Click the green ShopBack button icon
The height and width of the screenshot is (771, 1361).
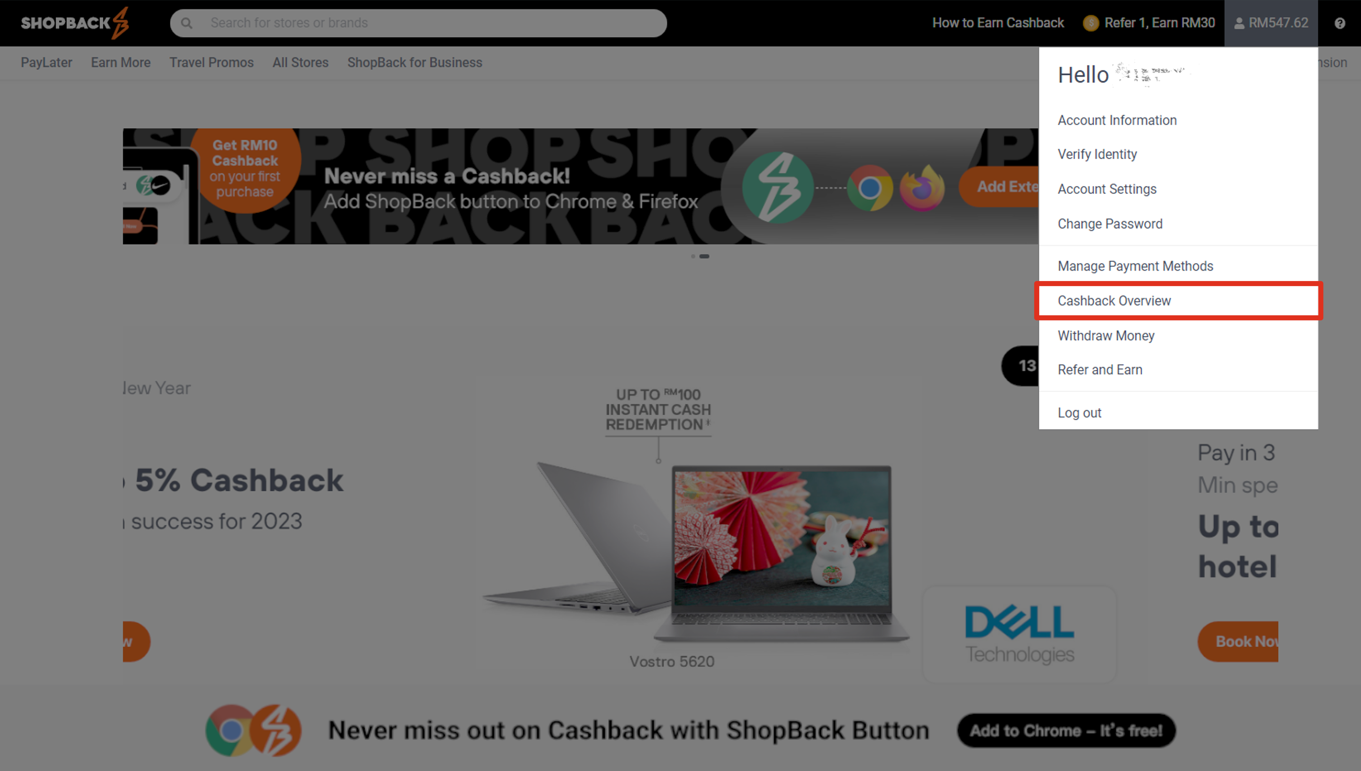pyautogui.click(x=778, y=187)
